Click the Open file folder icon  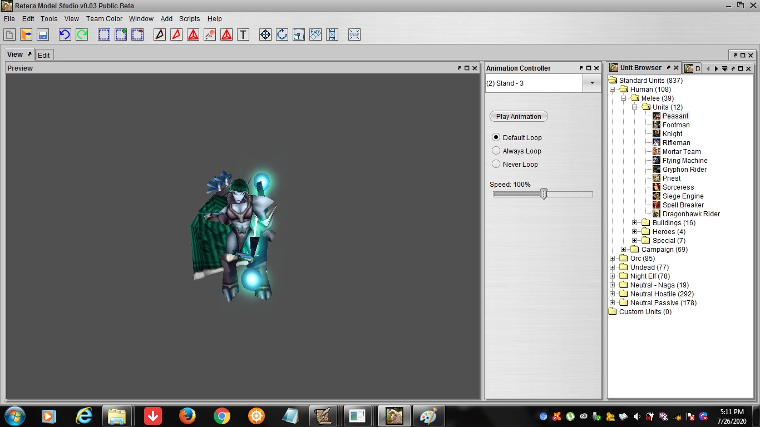tap(26, 34)
